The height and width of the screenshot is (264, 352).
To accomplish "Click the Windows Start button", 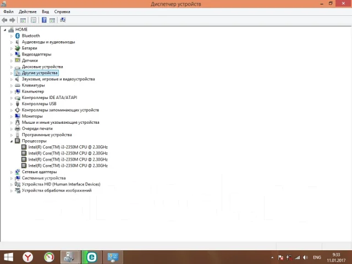I will tap(9, 257).
